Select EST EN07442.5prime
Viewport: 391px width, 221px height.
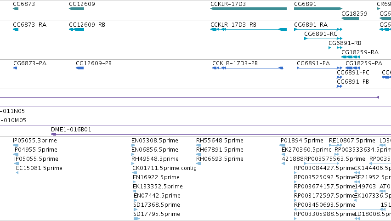coord(157,196)
